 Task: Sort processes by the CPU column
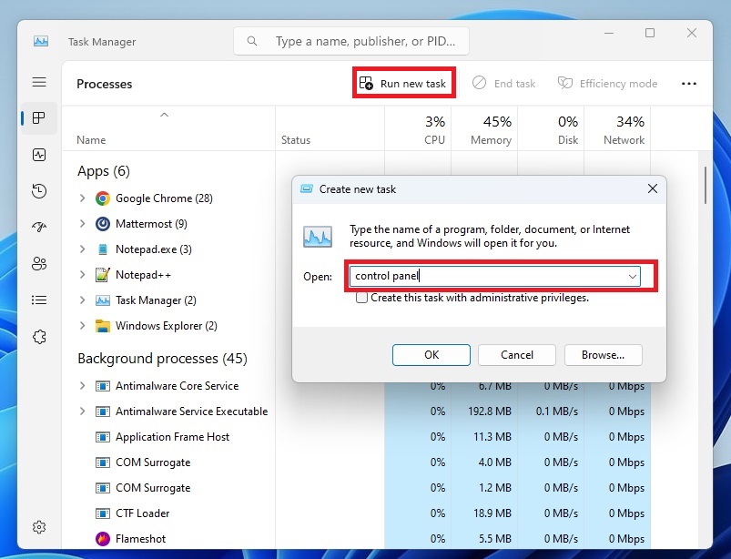point(434,130)
